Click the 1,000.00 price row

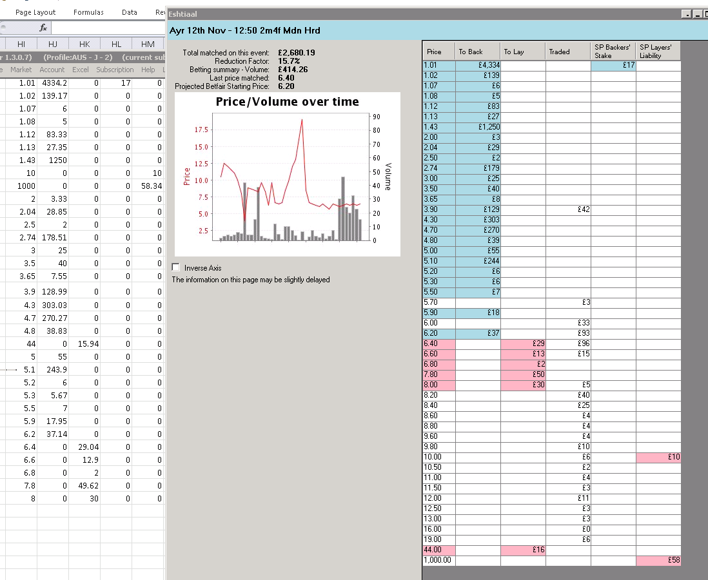(x=552, y=560)
